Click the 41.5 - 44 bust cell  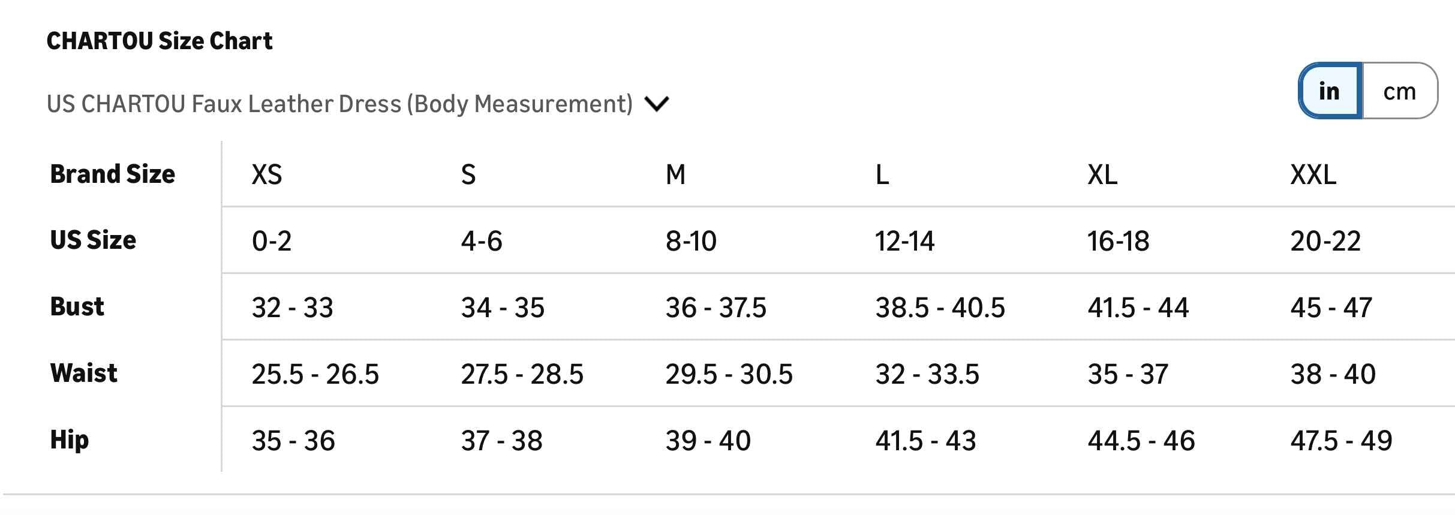(x=1138, y=308)
